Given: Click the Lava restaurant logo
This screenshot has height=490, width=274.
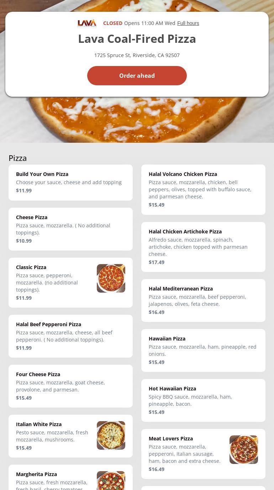Looking at the screenshot, I should [87, 23].
